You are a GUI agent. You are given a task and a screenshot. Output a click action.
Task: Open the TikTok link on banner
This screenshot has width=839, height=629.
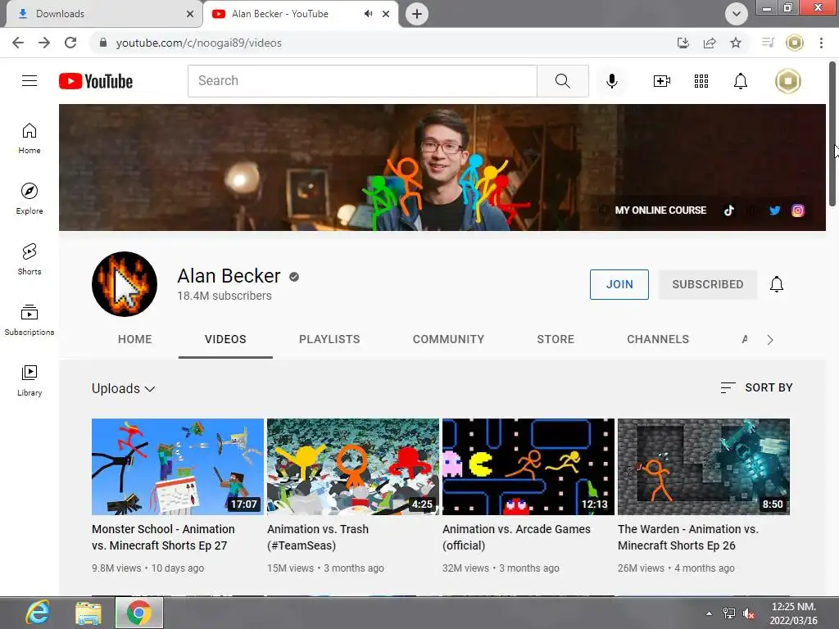[728, 210]
